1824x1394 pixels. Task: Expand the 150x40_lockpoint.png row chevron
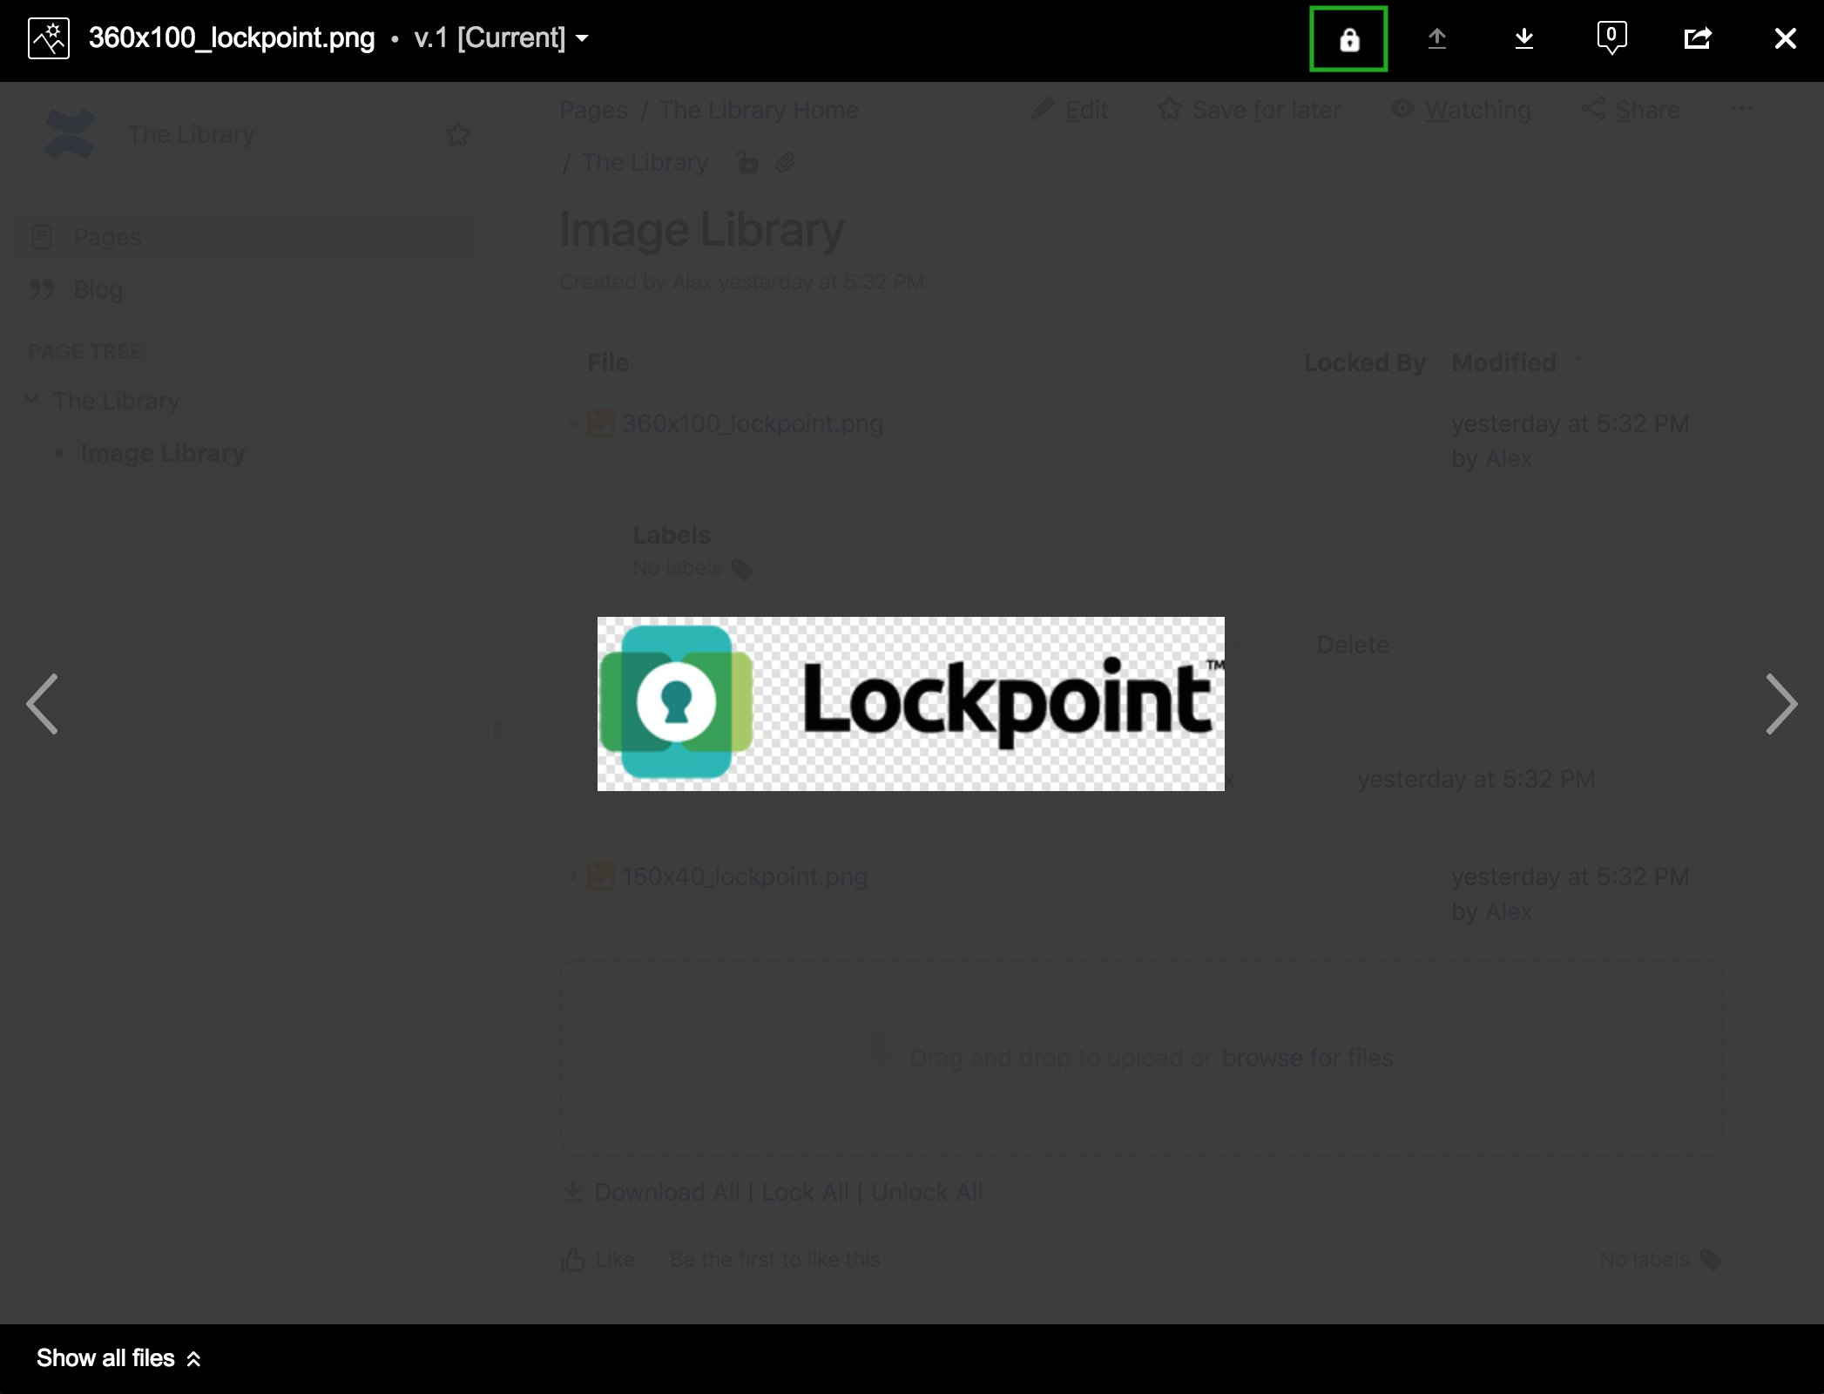click(x=573, y=876)
